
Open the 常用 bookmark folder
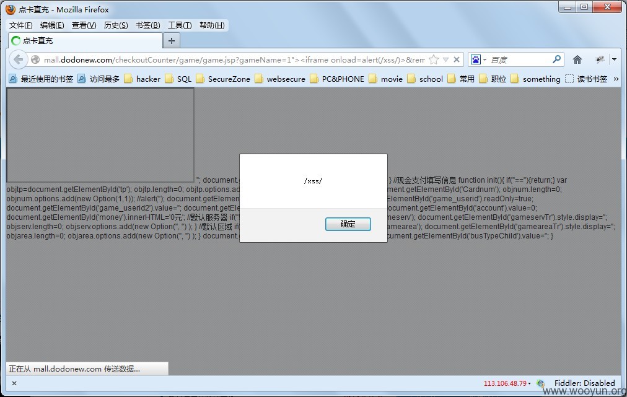tap(461, 79)
